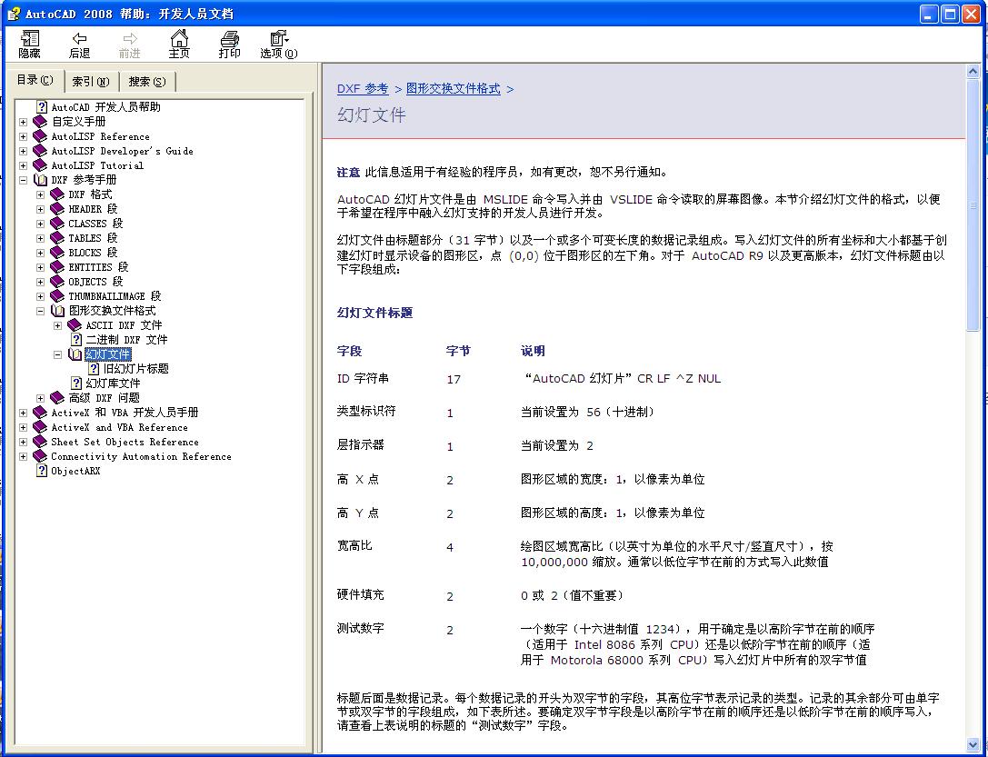Click the 硬件填充 field cell
988x757 pixels.
pos(361,594)
